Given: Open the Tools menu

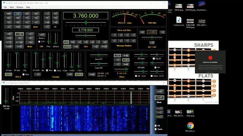Looking at the screenshot, I should pyautogui.click(x=12, y=7).
